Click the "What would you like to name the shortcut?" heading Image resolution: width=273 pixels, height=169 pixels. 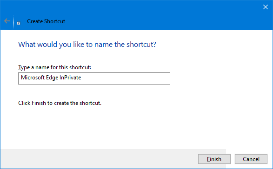coord(87,45)
